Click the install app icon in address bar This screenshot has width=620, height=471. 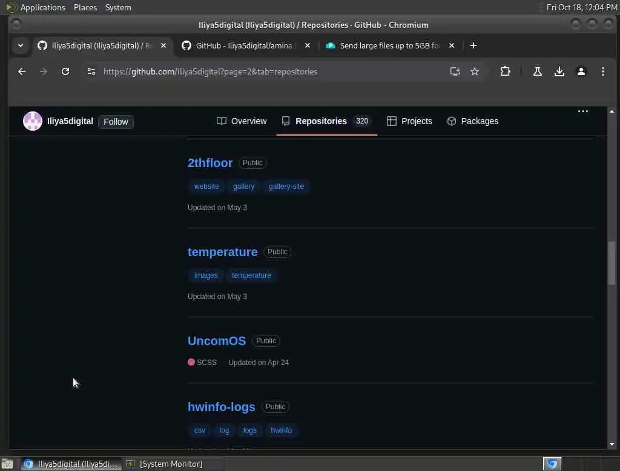pyautogui.click(x=455, y=71)
